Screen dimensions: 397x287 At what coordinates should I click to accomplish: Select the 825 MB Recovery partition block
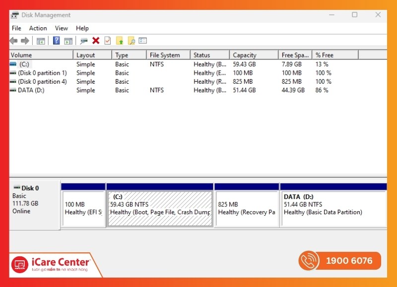pos(247,208)
